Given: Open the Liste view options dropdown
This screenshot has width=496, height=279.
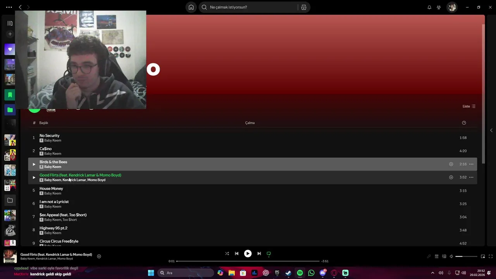Looking at the screenshot, I should [469, 106].
